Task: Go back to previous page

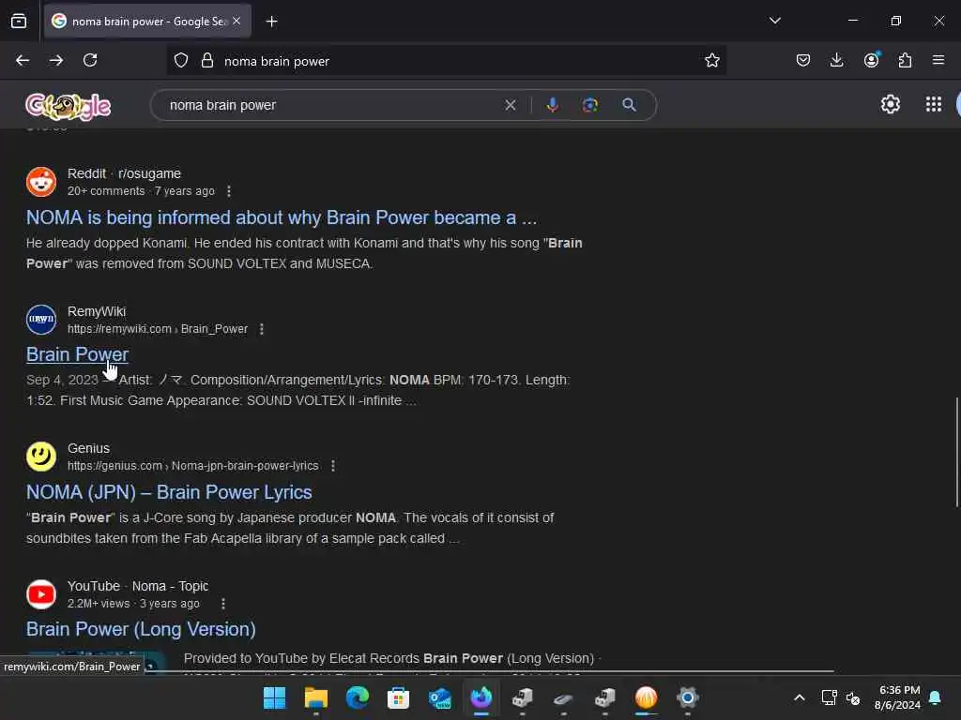Action: pyautogui.click(x=23, y=60)
